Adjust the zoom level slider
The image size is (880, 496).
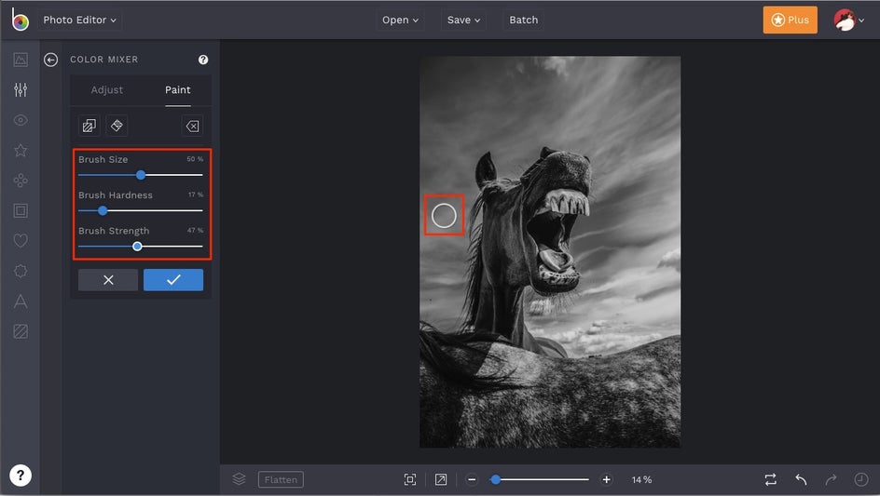click(x=540, y=480)
